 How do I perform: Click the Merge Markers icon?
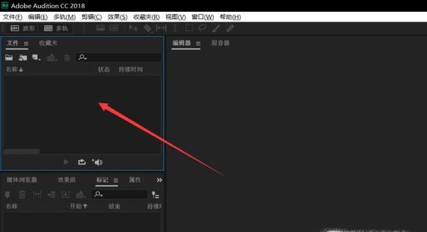[37, 194]
